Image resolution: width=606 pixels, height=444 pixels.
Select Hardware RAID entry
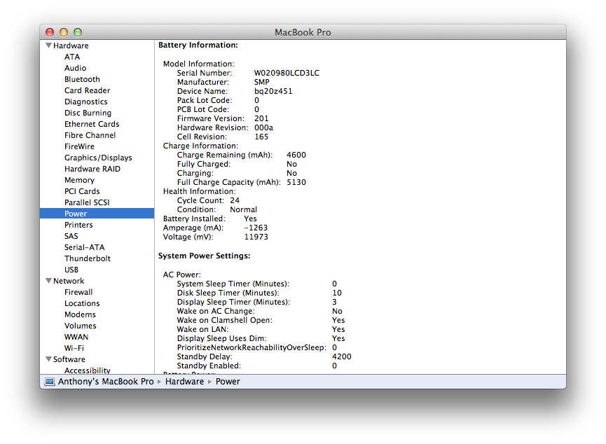[92, 169]
